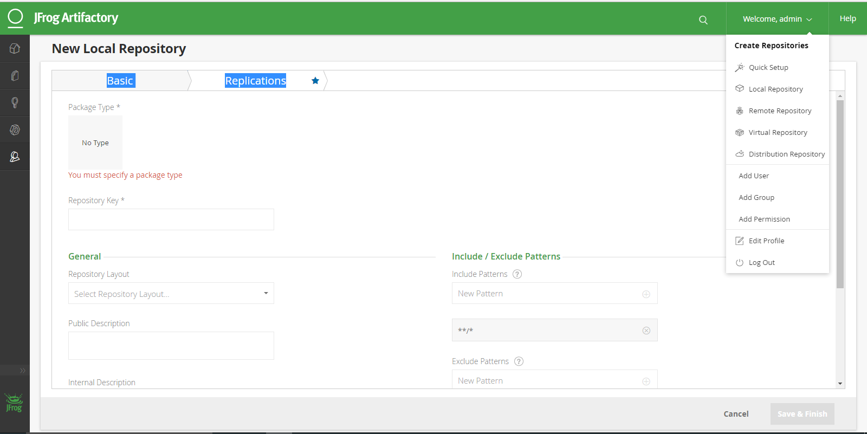Switch to the Basic tab
Viewport: 867px width, 434px height.
pyautogui.click(x=120, y=81)
